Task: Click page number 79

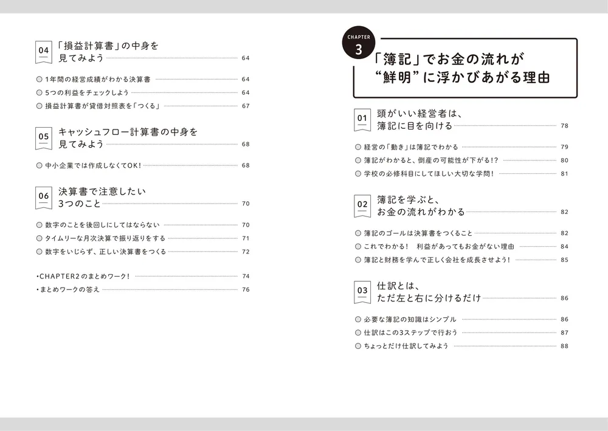Action: pos(565,147)
